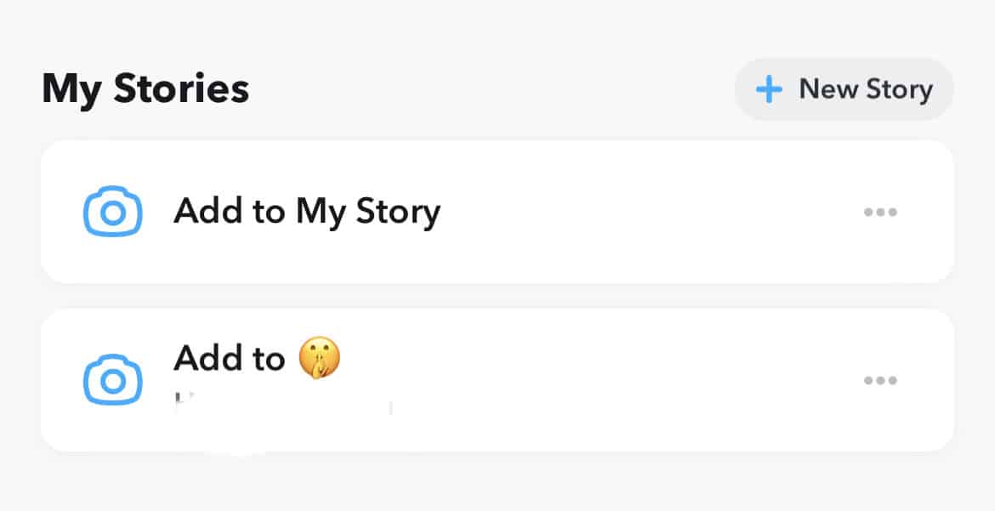Tap the "My Stories" section heading
The image size is (995, 511).
coord(145,89)
